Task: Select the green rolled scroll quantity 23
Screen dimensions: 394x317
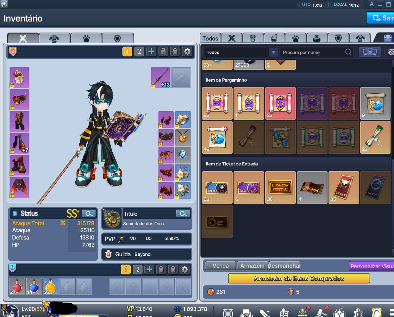Action: coord(375,137)
